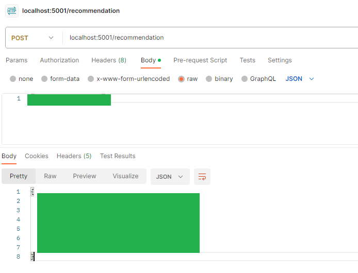Open the POST method dropdown
Screen dimensions: 358x273
pos(32,38)
